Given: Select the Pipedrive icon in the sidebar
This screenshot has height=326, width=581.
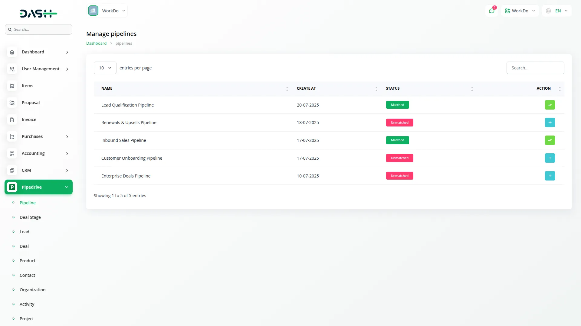Looking at the screenshot, I should [x=12, y=187].
